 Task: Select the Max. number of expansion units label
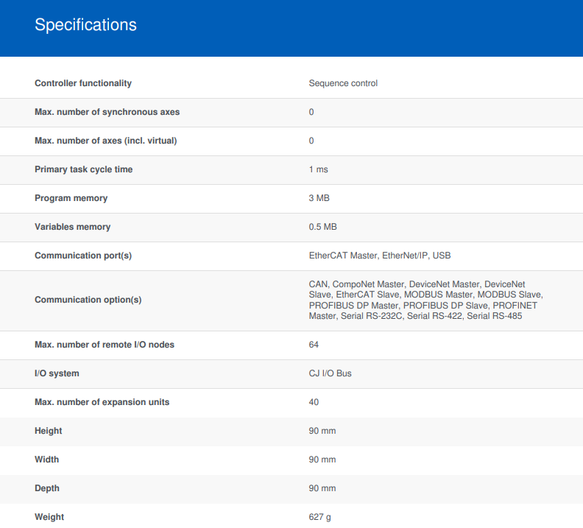102,402
